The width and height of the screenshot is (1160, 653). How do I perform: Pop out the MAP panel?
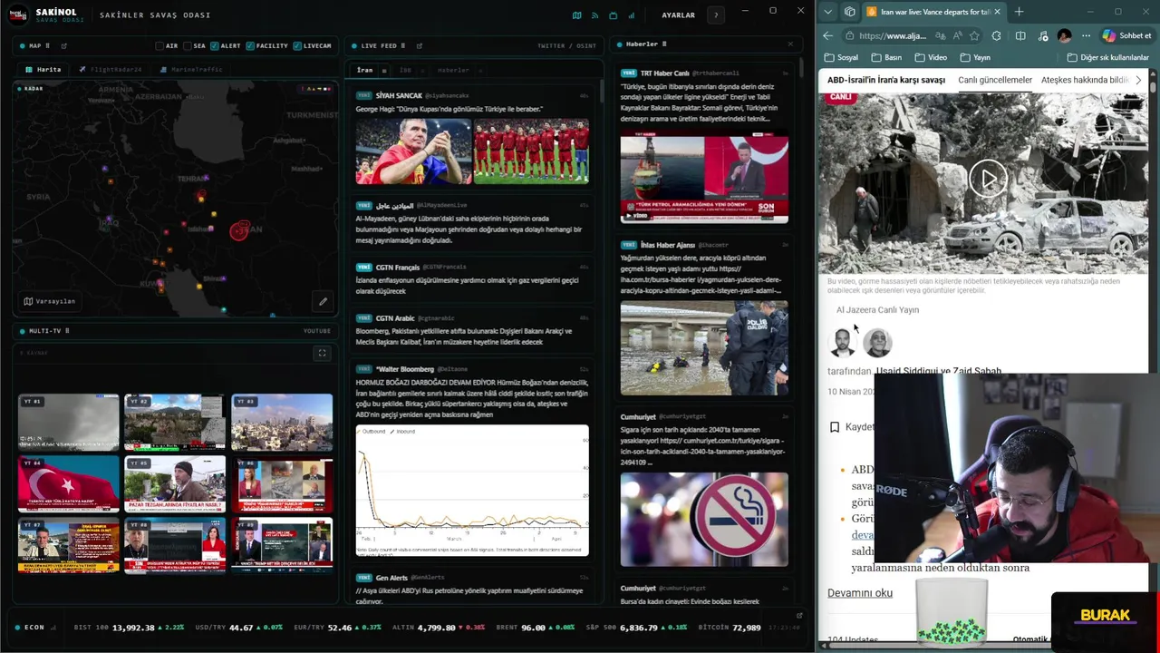point(63,45)
